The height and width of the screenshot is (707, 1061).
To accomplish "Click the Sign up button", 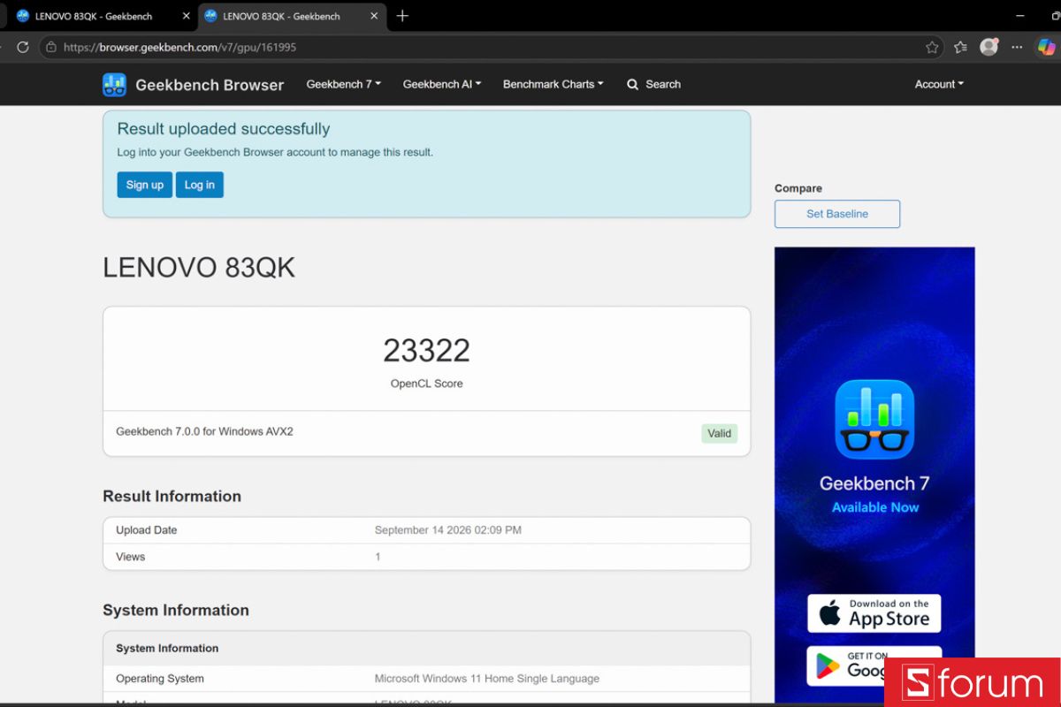I will [144, 185].
